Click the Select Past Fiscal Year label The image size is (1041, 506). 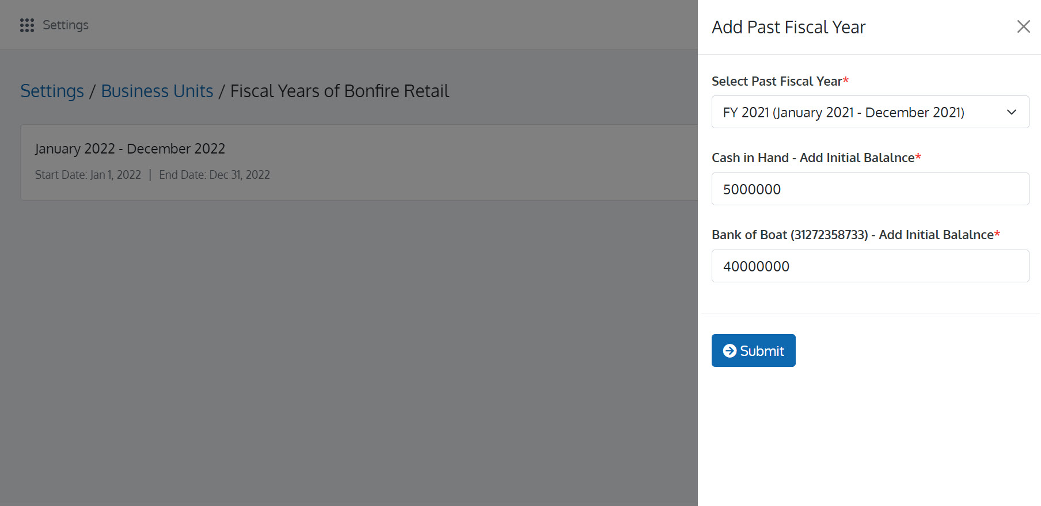tap(780, 81)
